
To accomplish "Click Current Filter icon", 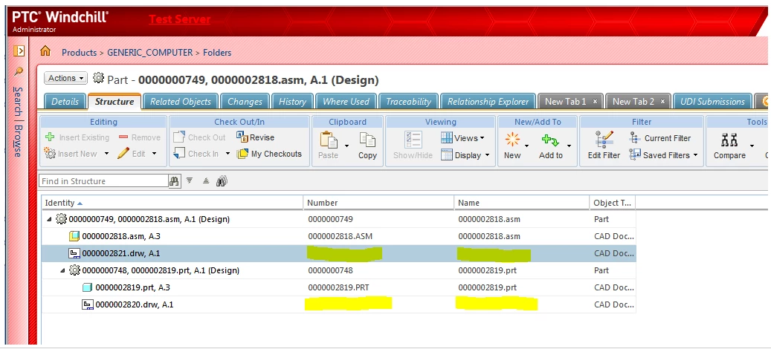I will pyautogui.click(x=635, y=138).
